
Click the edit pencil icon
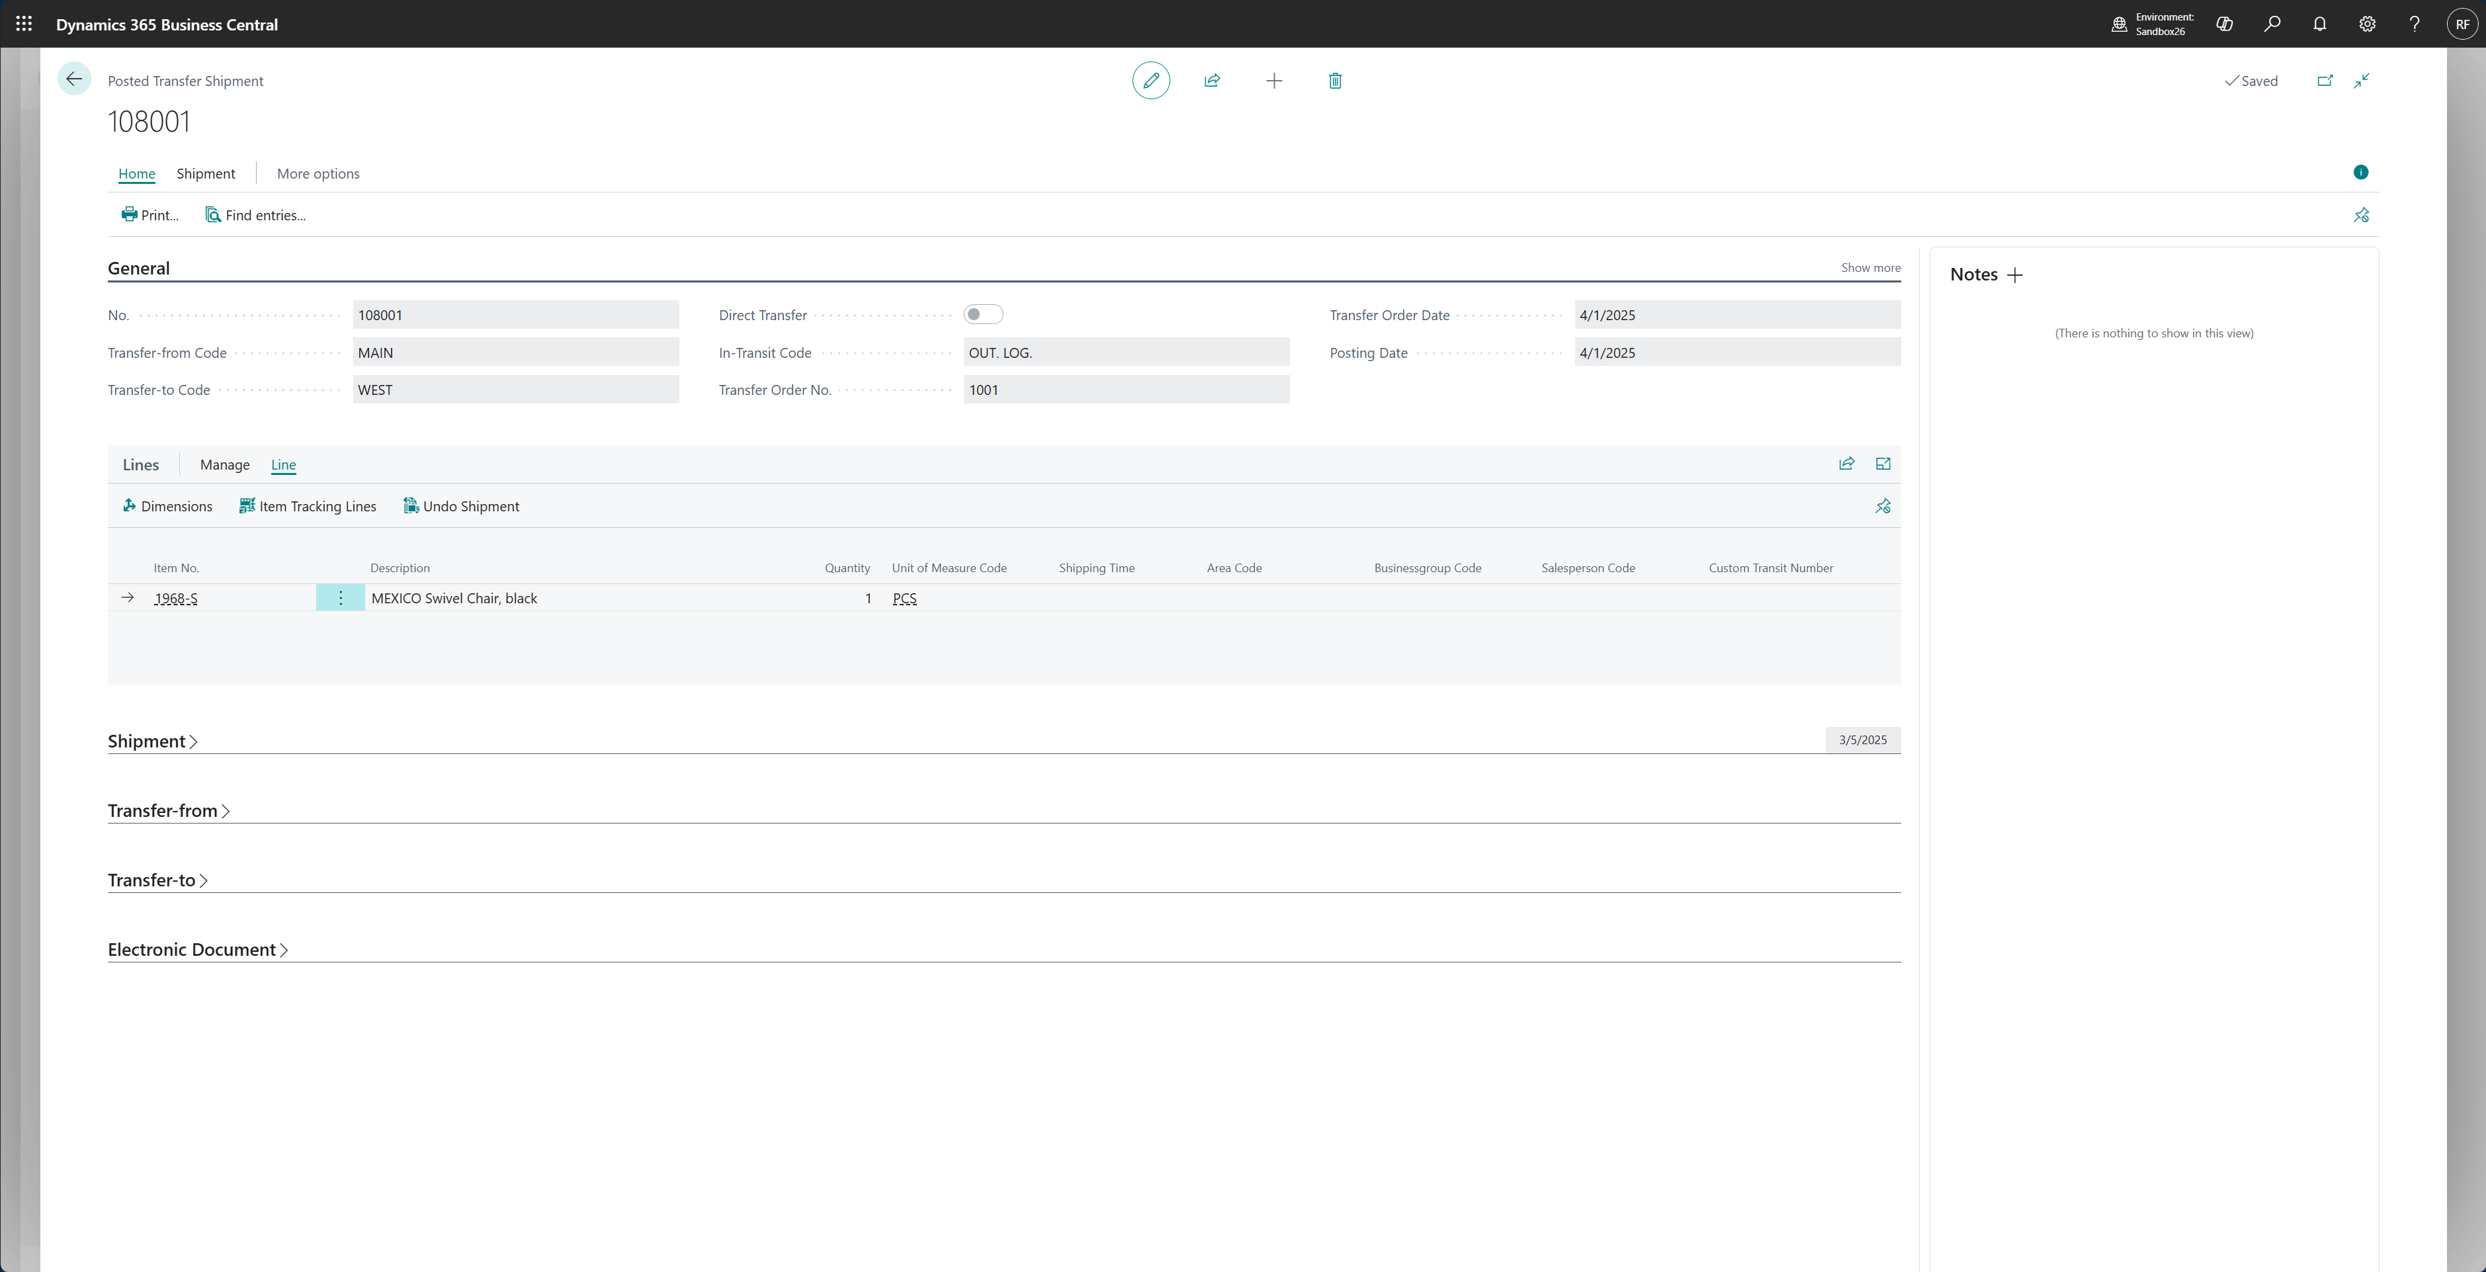(x=1150, y=80)
